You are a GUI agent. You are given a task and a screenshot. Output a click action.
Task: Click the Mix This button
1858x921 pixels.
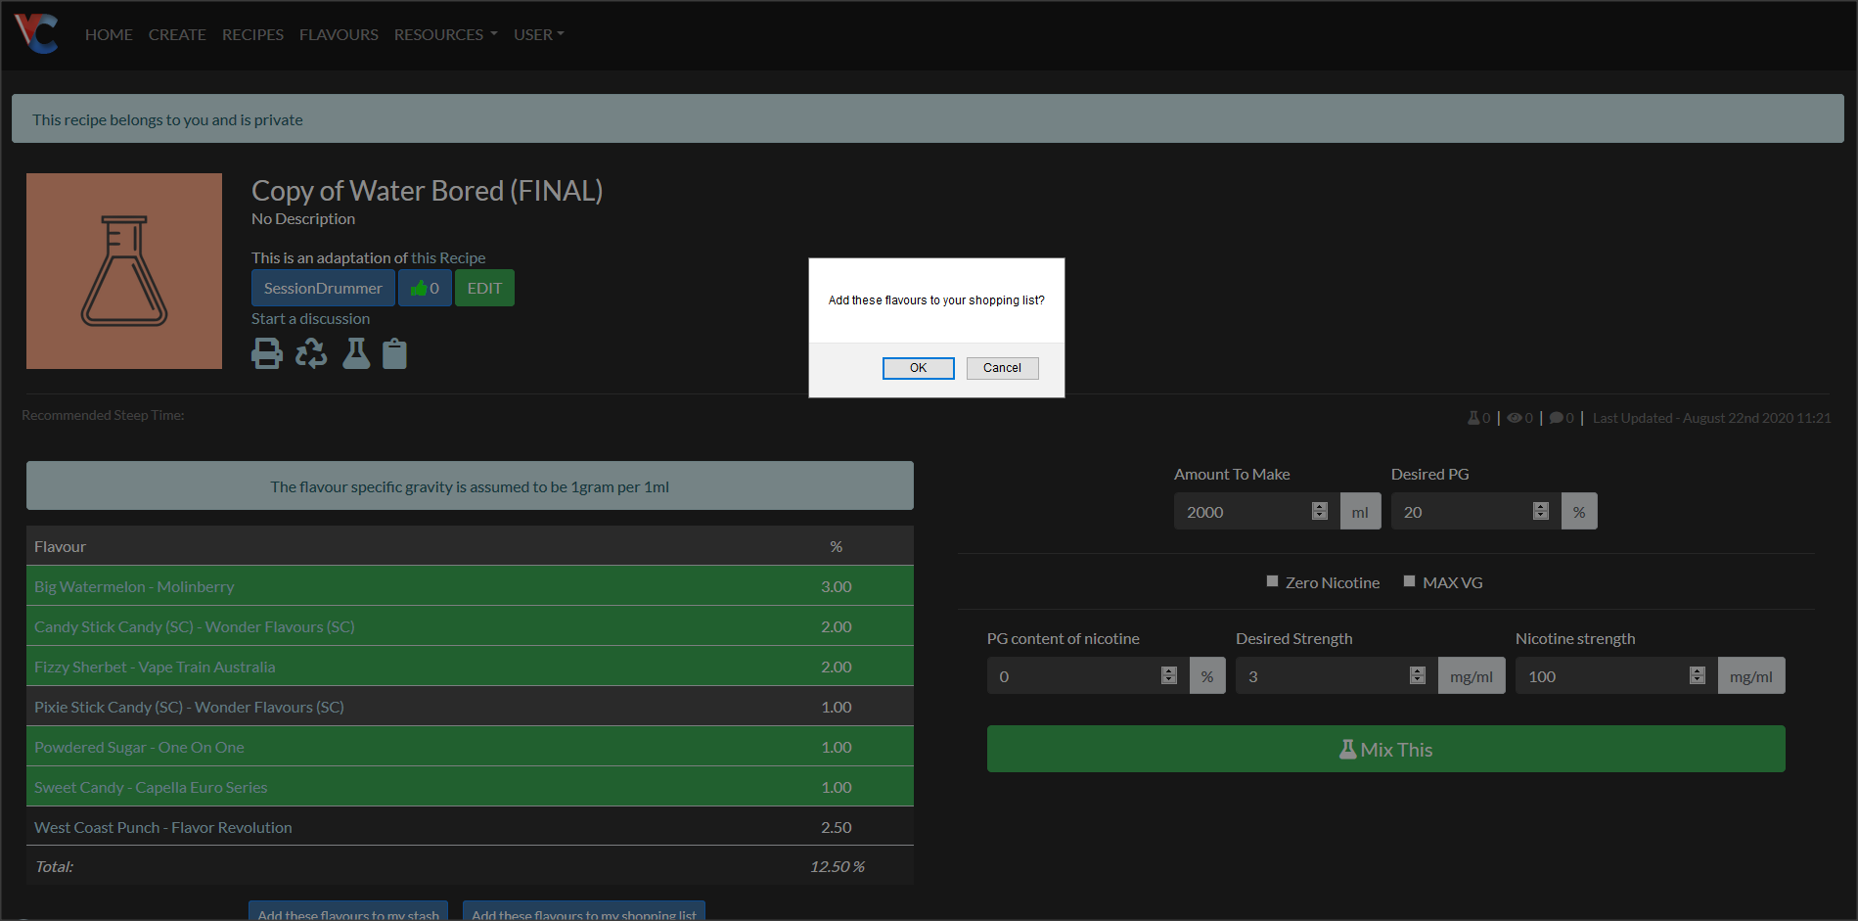pyautogui.click(x=1385, y=749)
